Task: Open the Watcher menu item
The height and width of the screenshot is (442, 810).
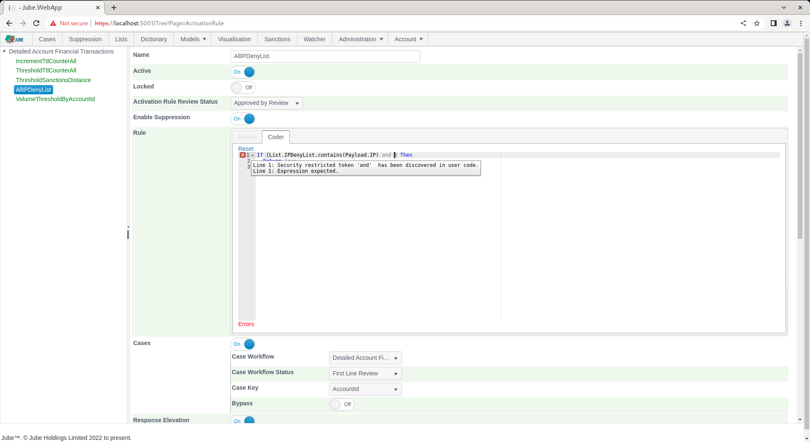Action: [x=314, y=39]
